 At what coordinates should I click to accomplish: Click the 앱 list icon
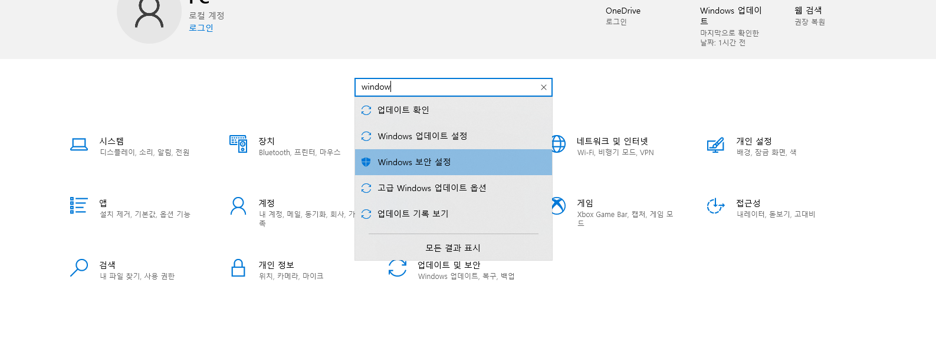[78, 205]
